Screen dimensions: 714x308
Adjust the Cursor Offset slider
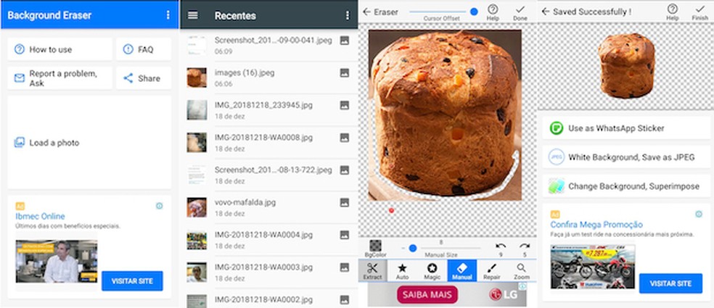click(443, 12)
